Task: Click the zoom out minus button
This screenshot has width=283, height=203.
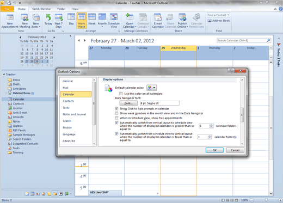Action: tap(252, 200)
